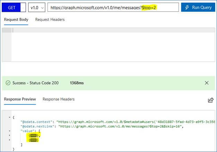Click the green success checkmark icon
Screen dimensions: 217x152
tap(8, 83)
